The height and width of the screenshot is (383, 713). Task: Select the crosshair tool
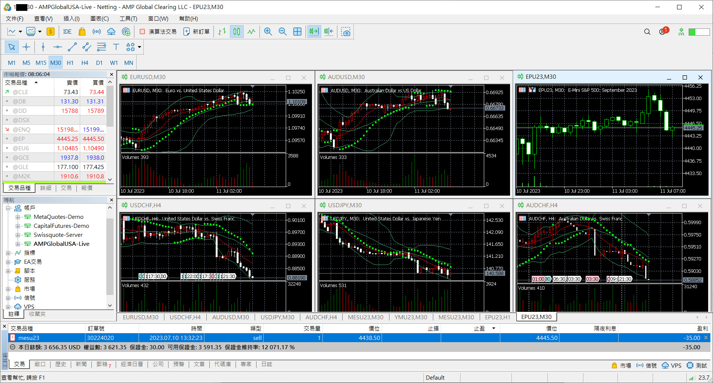point(26,47)
